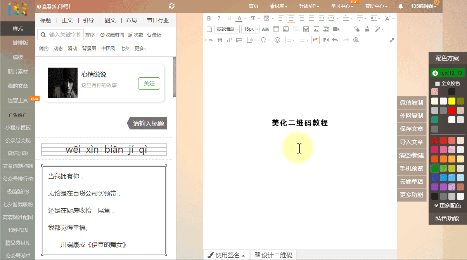The image size is (467, 260).
Task: Toggle left-to-right text direction
Action: [315, 40]
